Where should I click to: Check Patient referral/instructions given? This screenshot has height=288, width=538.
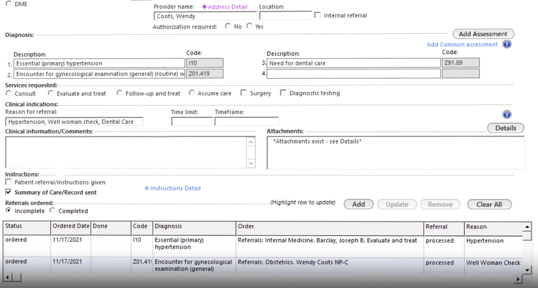coord(8,182)
